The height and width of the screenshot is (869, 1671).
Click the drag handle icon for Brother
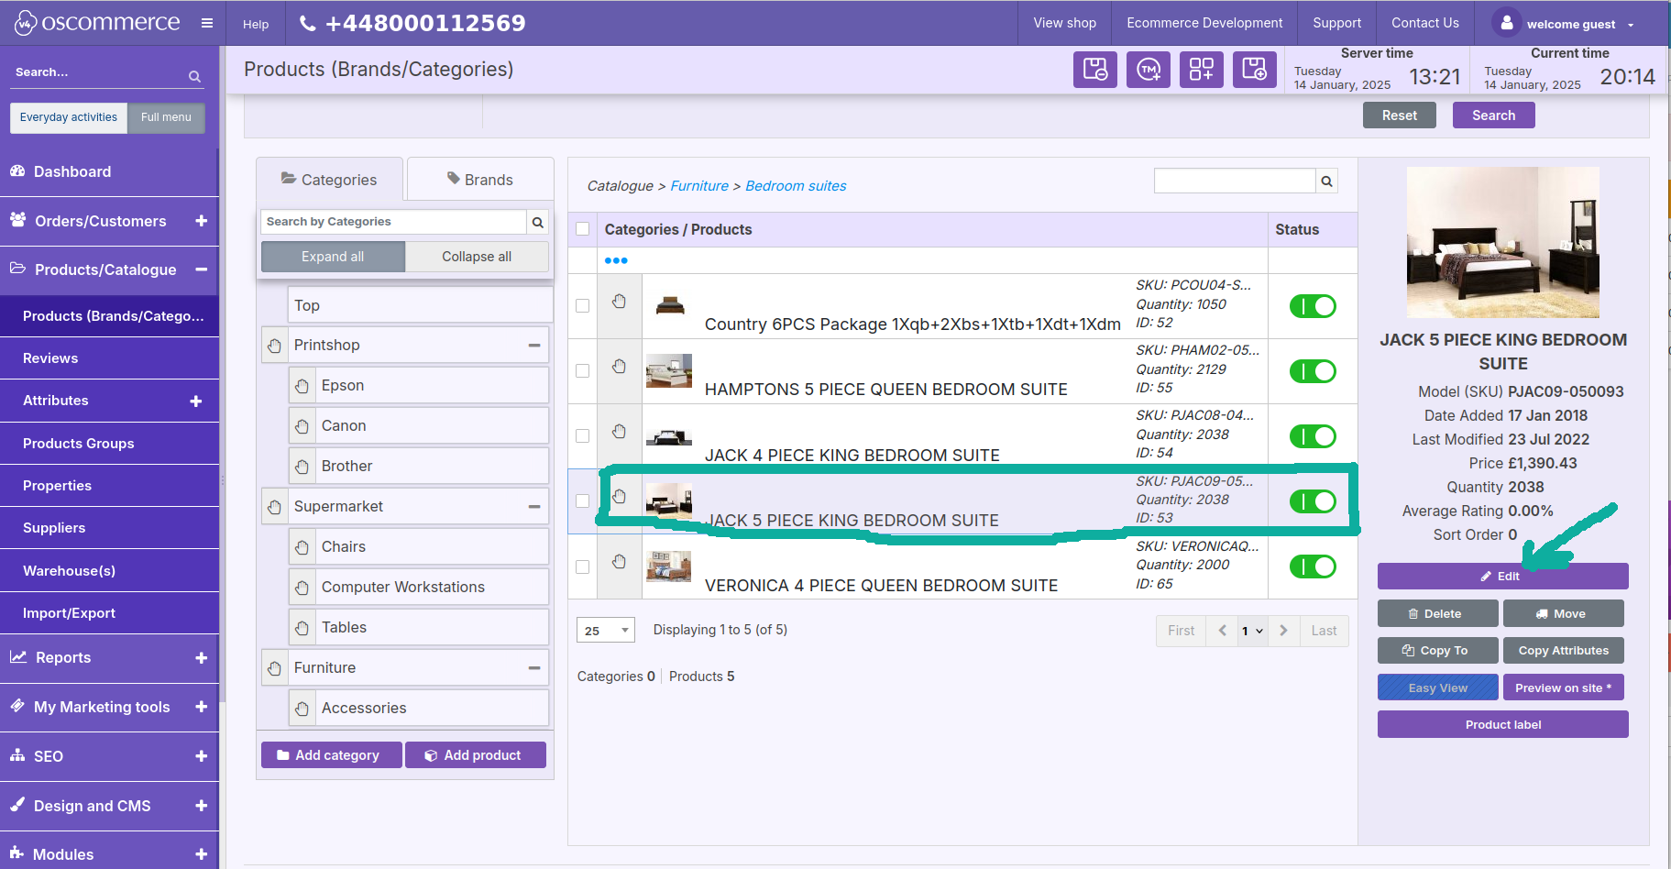(x=302, y=467)
